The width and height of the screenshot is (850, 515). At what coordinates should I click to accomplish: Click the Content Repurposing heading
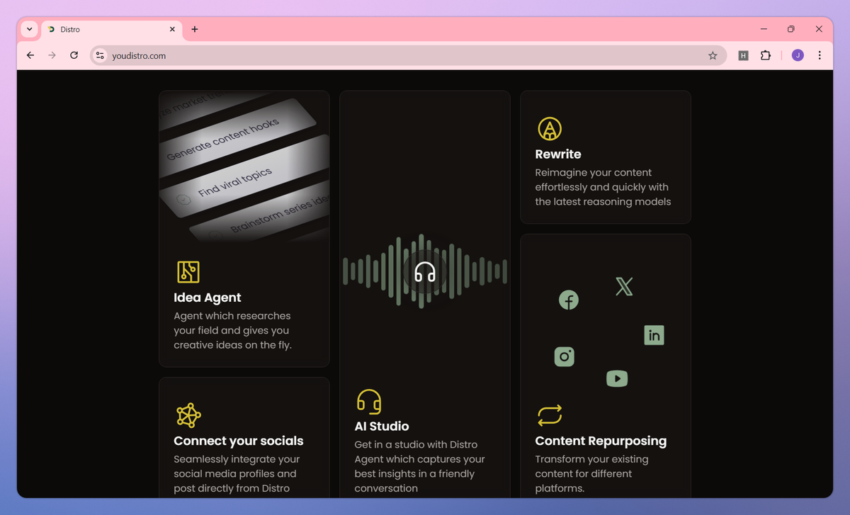[x=601, y=441]
